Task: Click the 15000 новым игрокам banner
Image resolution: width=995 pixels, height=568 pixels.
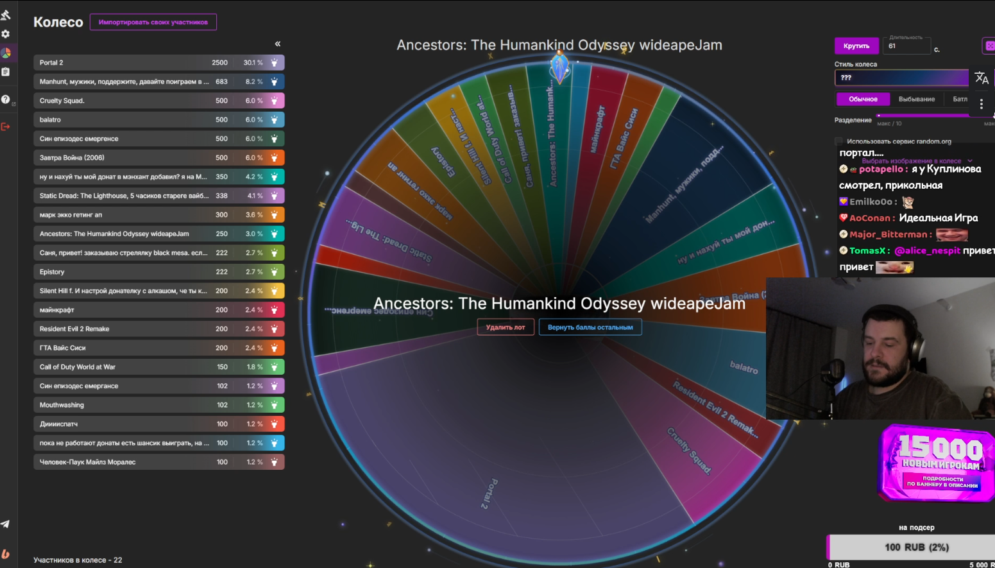Action: [x=937, y=463]
